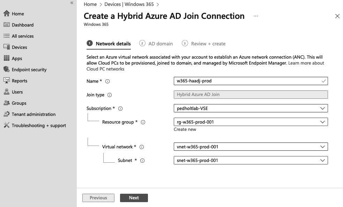Show info tooltip for Resource group
This screenshot has height=207, width=343.
[143, 122]
